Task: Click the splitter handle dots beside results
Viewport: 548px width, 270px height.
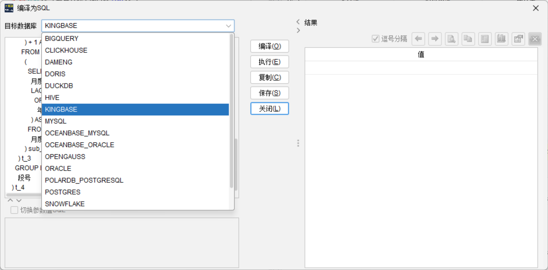Action: click(x=298, y=143)
